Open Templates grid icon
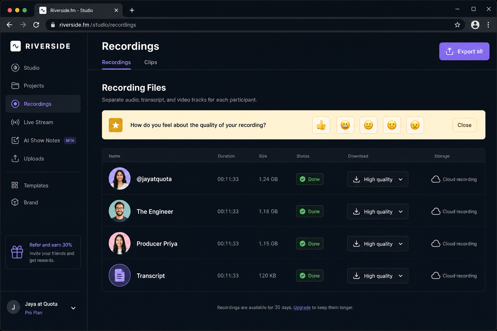 (x=15, y=185)
